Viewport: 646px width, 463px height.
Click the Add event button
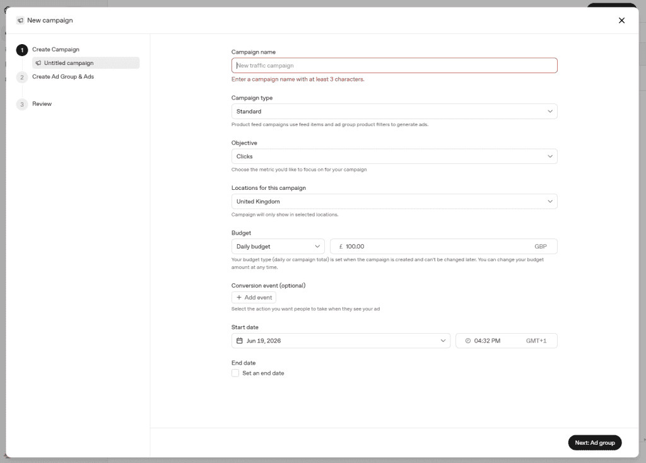point(254,297)
